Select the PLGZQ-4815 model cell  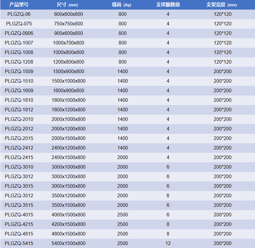pos(19,234)
